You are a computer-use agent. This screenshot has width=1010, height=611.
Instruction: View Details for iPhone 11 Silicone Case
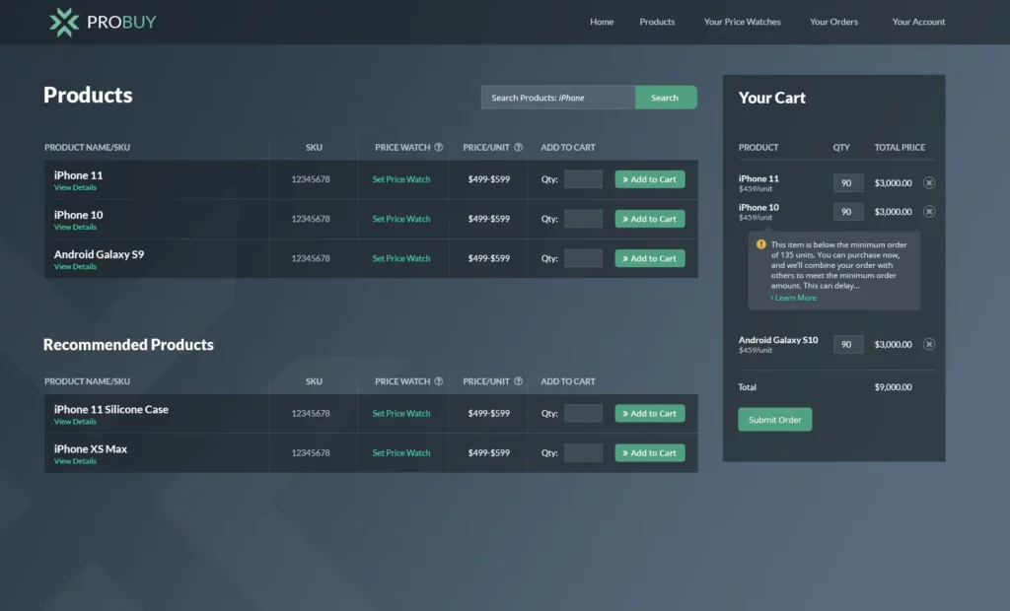click(75, 422)
